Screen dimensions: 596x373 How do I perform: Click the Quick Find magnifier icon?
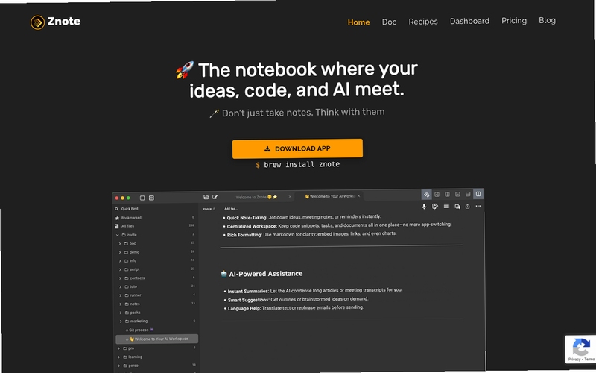click(x=117, y=209)
